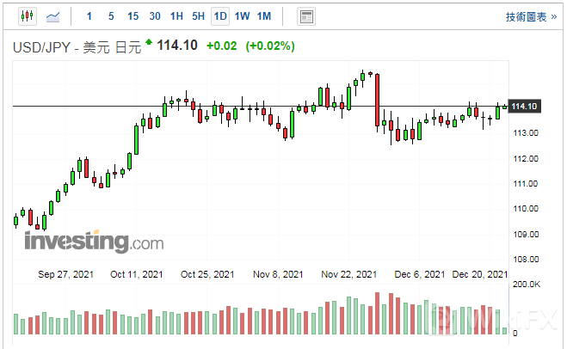Switch to the 15 minute interval
The image size is (567, 349).
[x=133, y=16]
